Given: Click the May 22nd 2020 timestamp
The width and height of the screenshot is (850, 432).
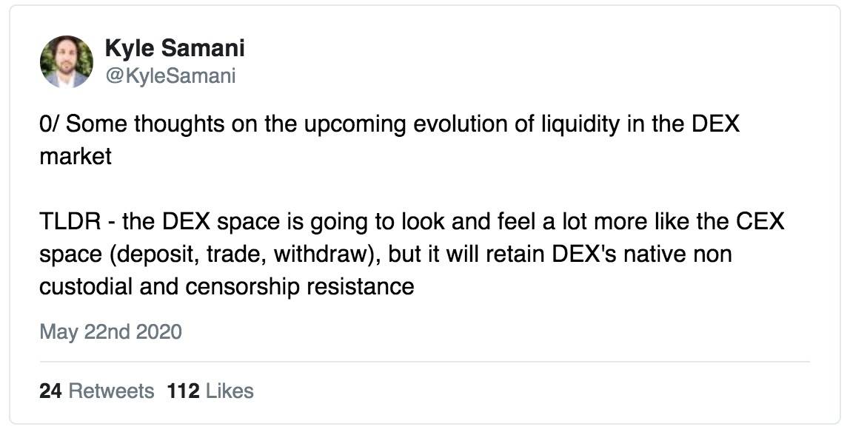Looking at the screenshot, I should [110, 331].
